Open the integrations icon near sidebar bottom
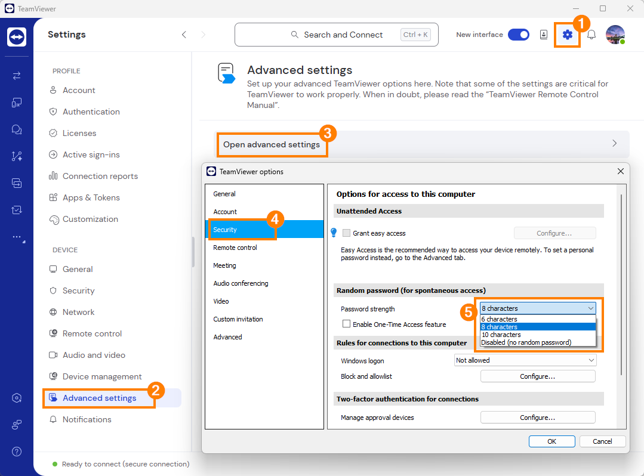This screenshot has height=476, width=644. 17,425
